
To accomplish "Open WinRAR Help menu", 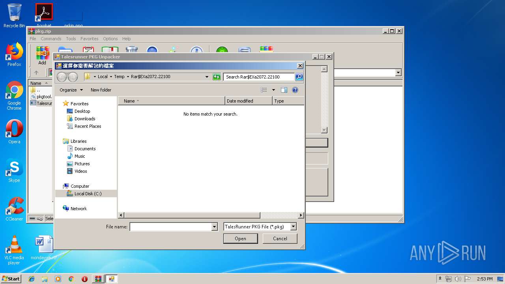I will 126,39.
